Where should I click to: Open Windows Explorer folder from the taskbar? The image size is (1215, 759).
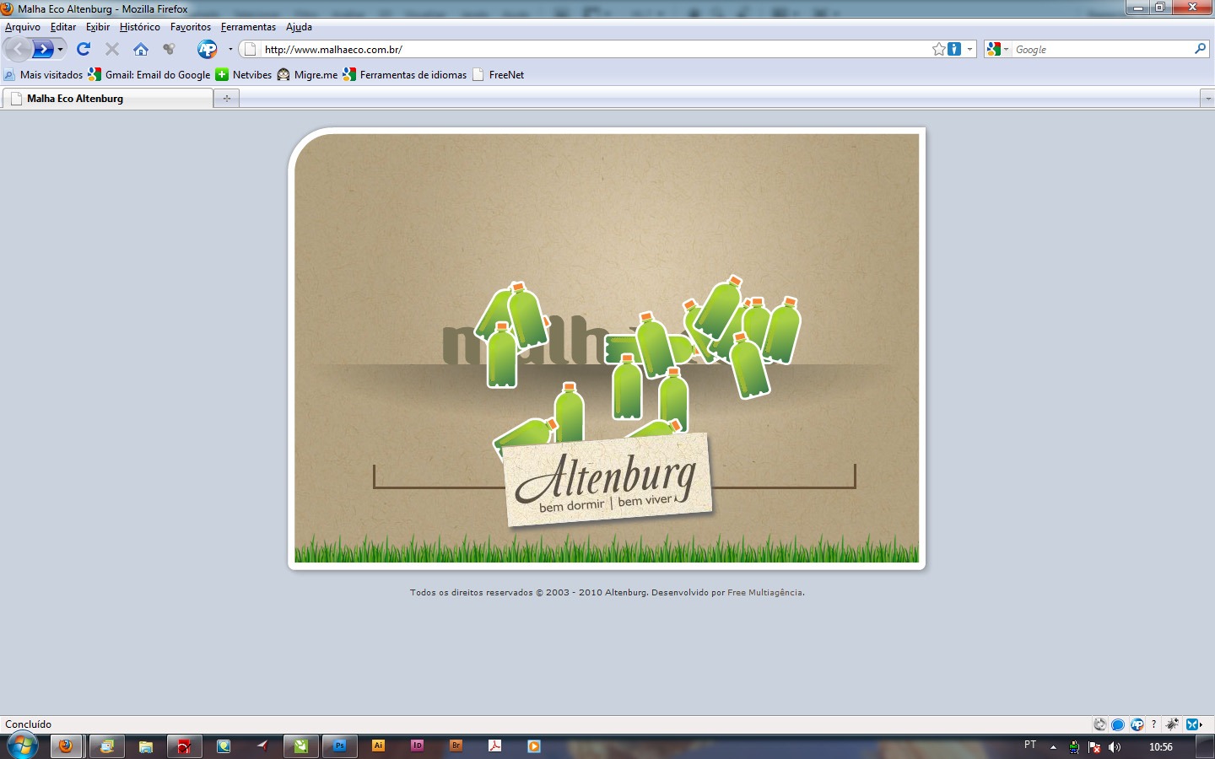tap(146, 746)
